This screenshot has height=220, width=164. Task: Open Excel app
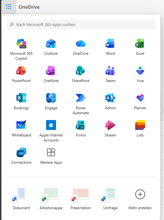[140, 47]
